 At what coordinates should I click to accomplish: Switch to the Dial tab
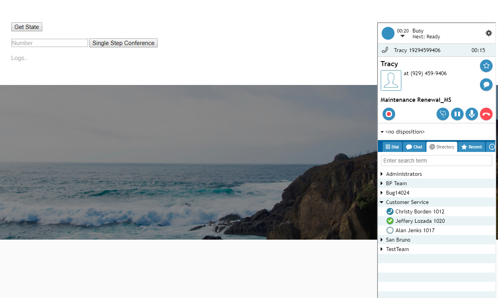click(x=392, y=147)
